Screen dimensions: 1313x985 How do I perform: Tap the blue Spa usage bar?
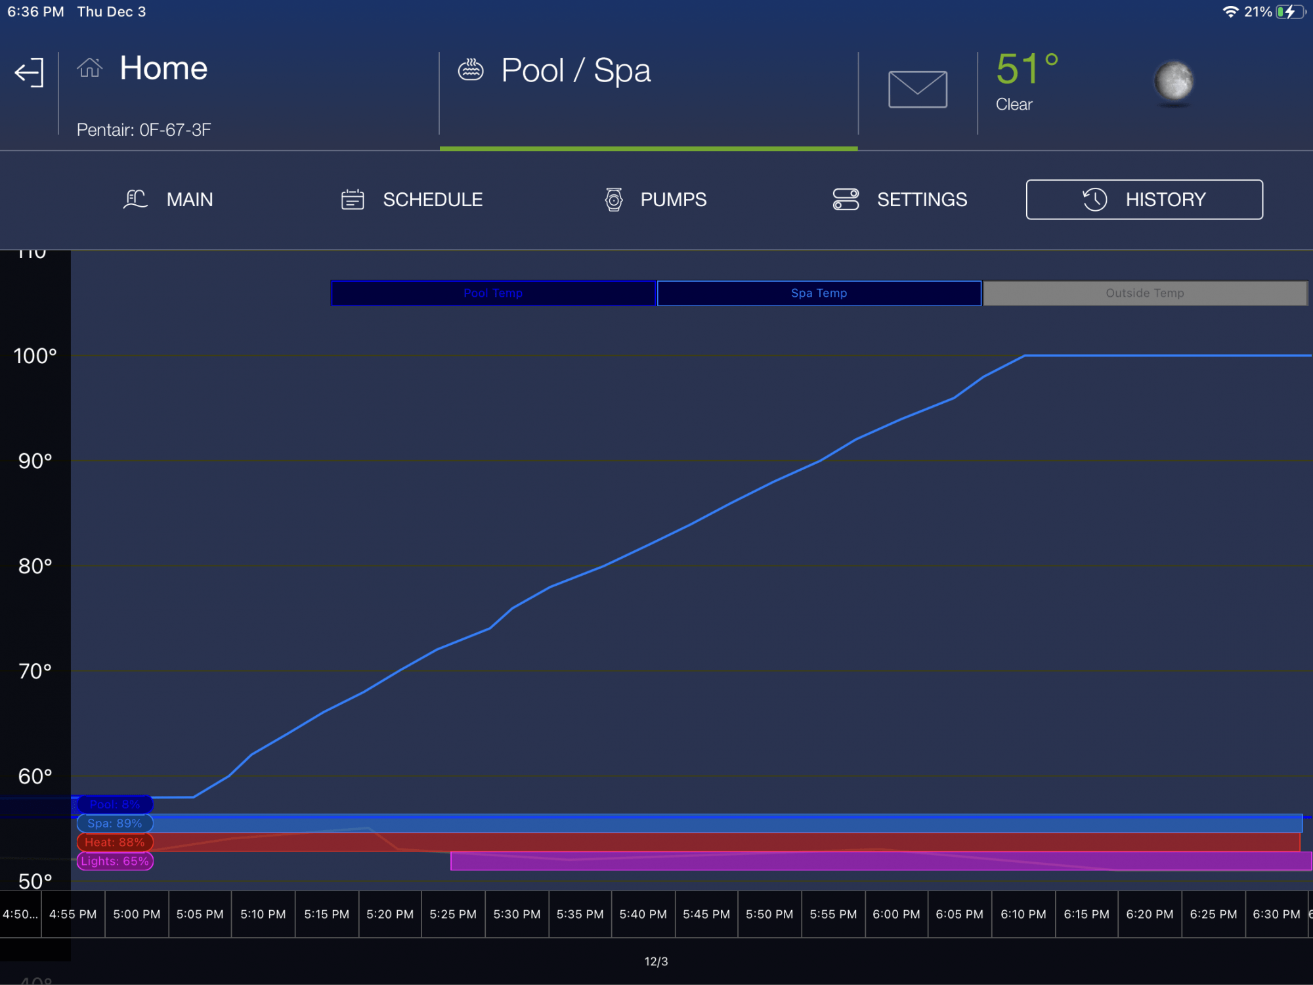[x=727, y=823]
